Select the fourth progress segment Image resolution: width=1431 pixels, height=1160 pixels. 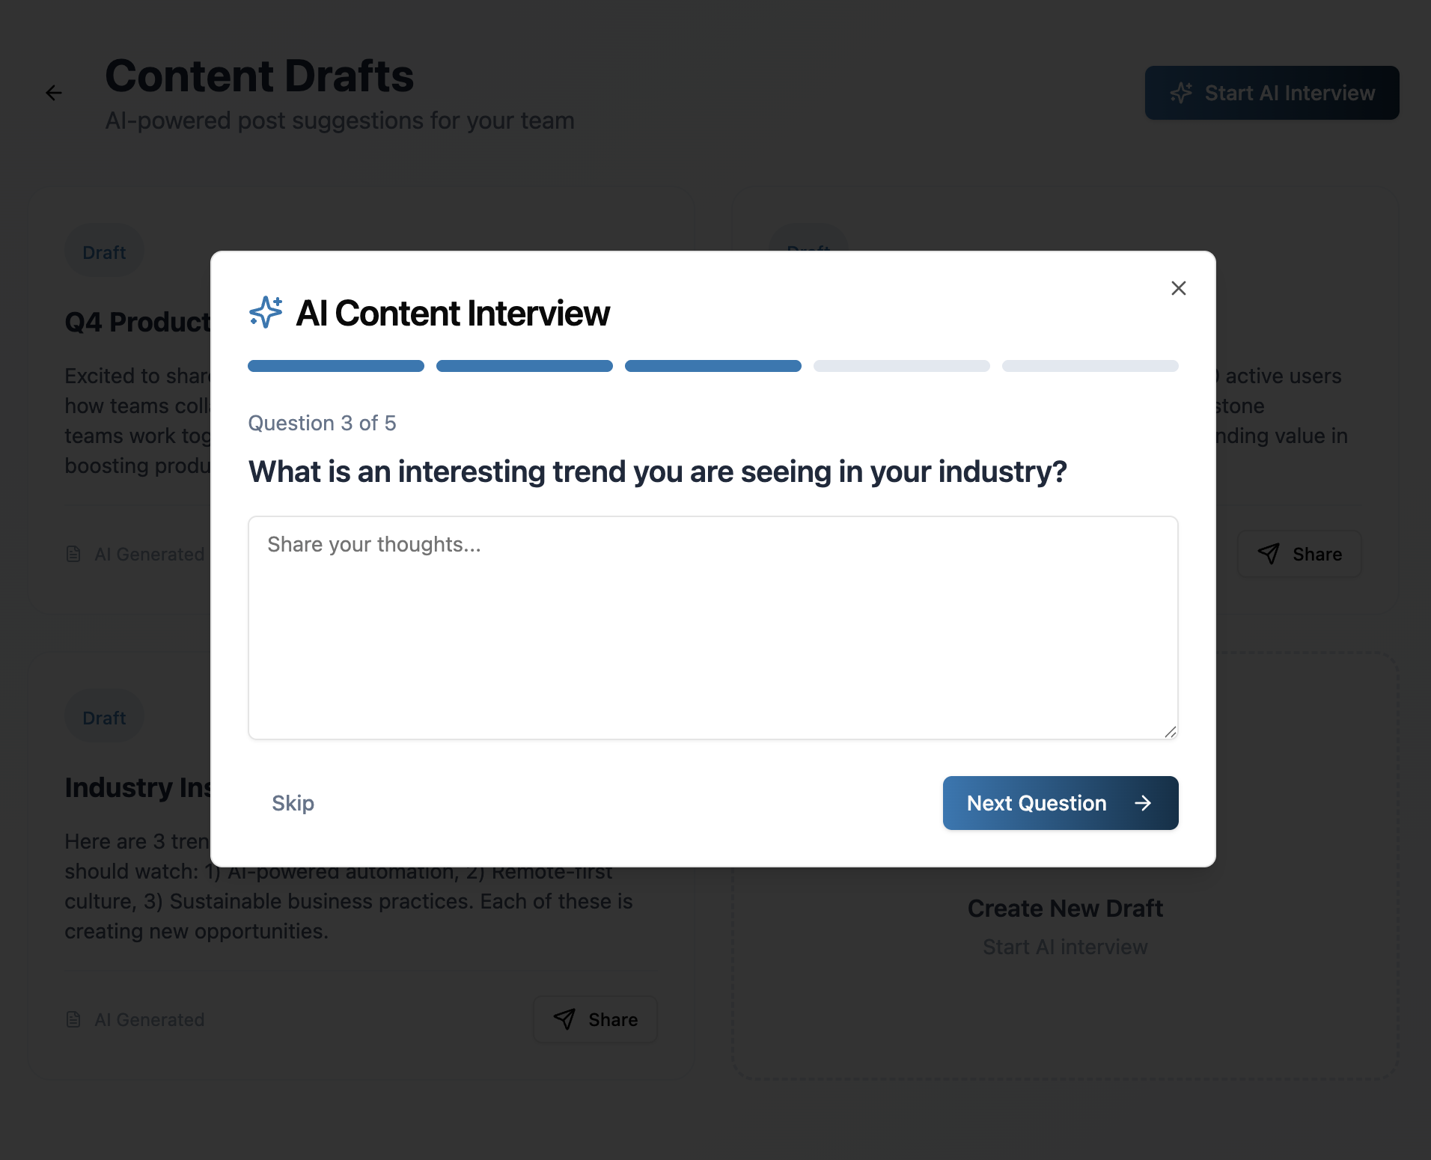(x=902, y=366)
